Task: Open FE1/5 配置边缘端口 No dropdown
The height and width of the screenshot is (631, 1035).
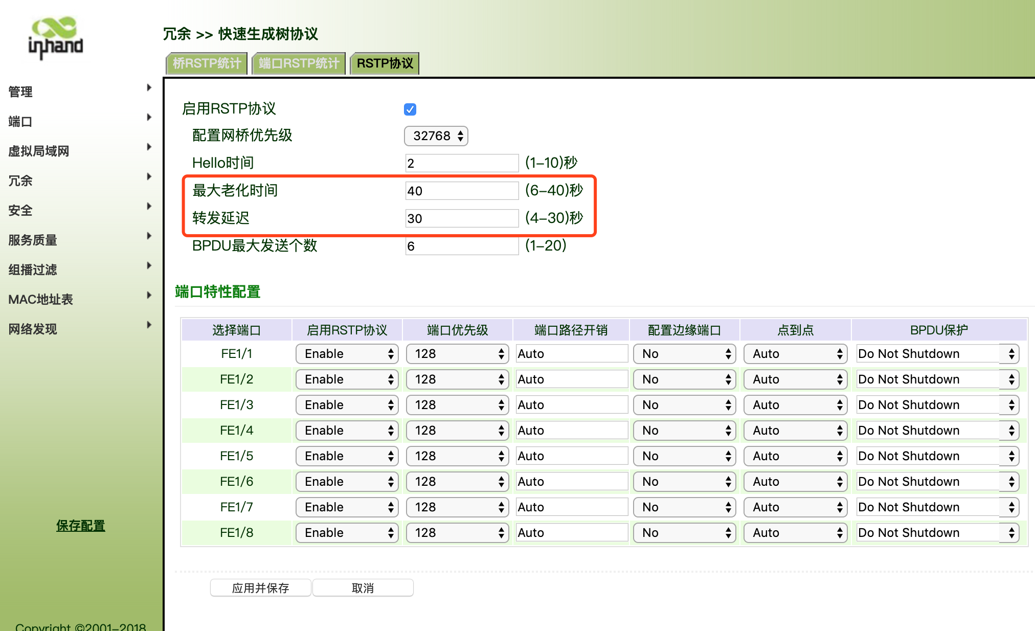Action: click(x=684, y=456)
